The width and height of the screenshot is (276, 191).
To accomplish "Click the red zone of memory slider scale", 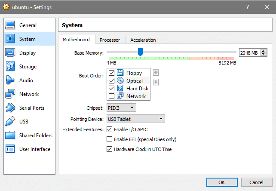I will (x=226, y=58).
